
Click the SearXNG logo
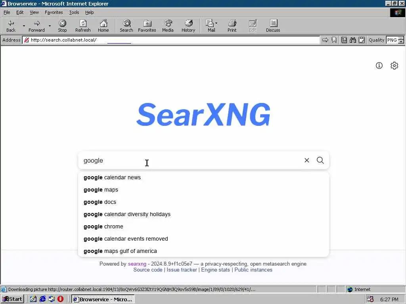[203, 114]
